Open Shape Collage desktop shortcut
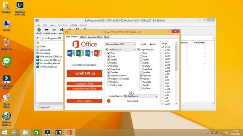243x136 pixels. tap(6, 100)
